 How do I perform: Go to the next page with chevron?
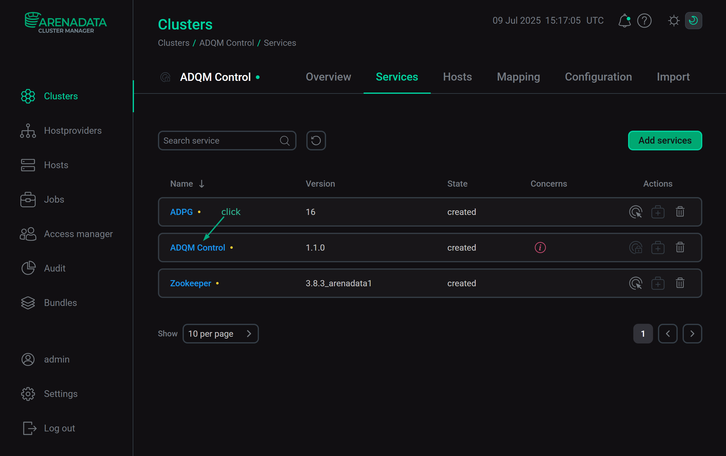pos(692,334)
